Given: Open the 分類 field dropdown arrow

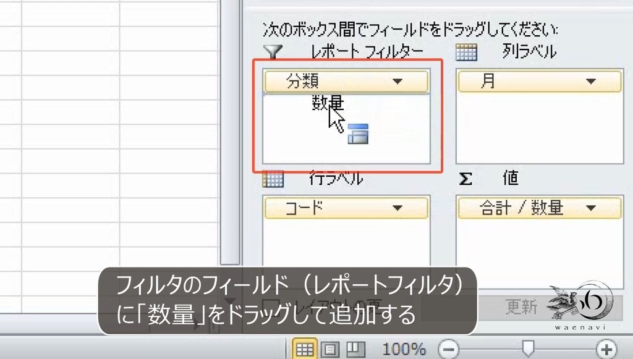Looking at the screenshot, I should click(397, 82).
